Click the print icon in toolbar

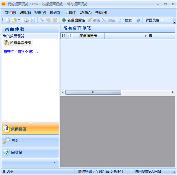pos(26,20)
